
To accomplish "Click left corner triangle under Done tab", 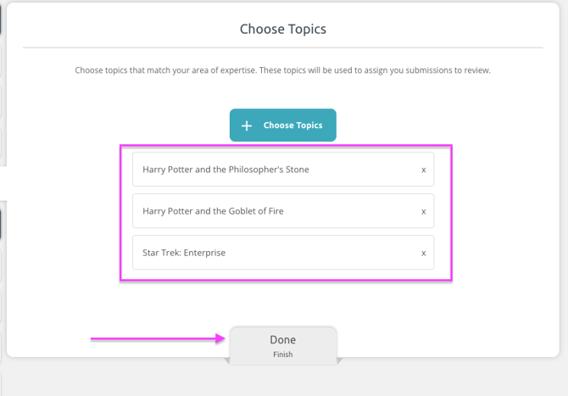I will (x=227, y=361).
